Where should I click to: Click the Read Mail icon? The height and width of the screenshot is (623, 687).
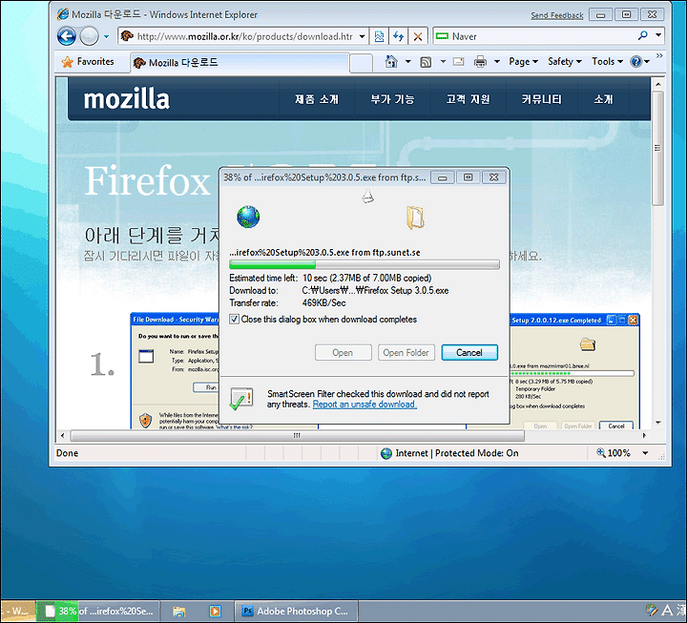pyautogui.click(x=458, y=62)
